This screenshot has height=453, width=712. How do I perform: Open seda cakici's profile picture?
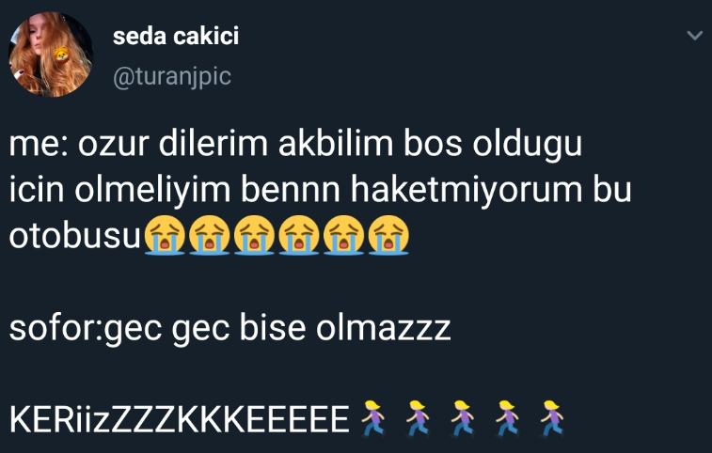pyautogui.click(x=51, y=54)
